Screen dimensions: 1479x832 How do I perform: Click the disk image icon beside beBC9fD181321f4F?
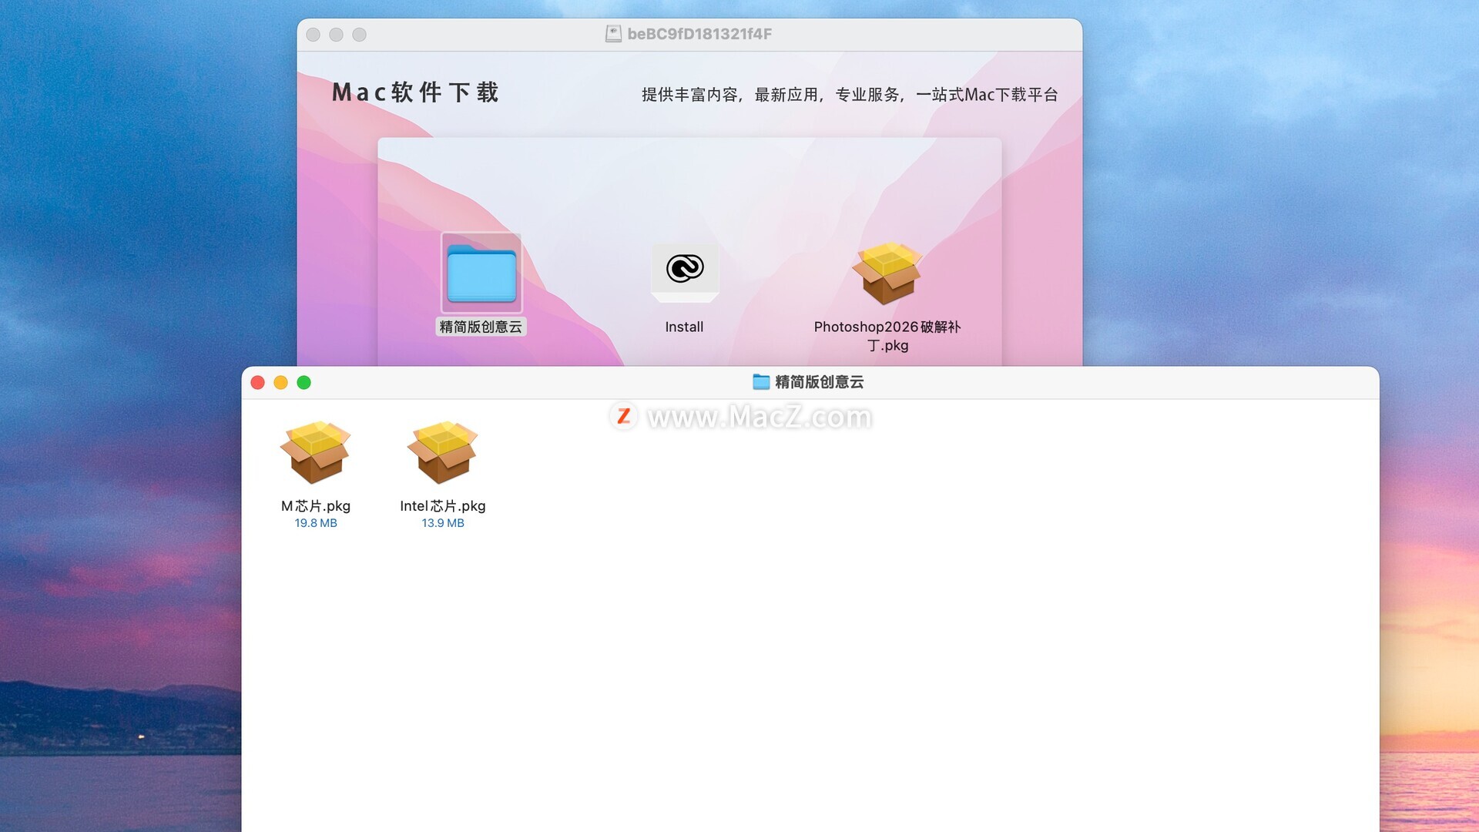[x=613, y=34]
